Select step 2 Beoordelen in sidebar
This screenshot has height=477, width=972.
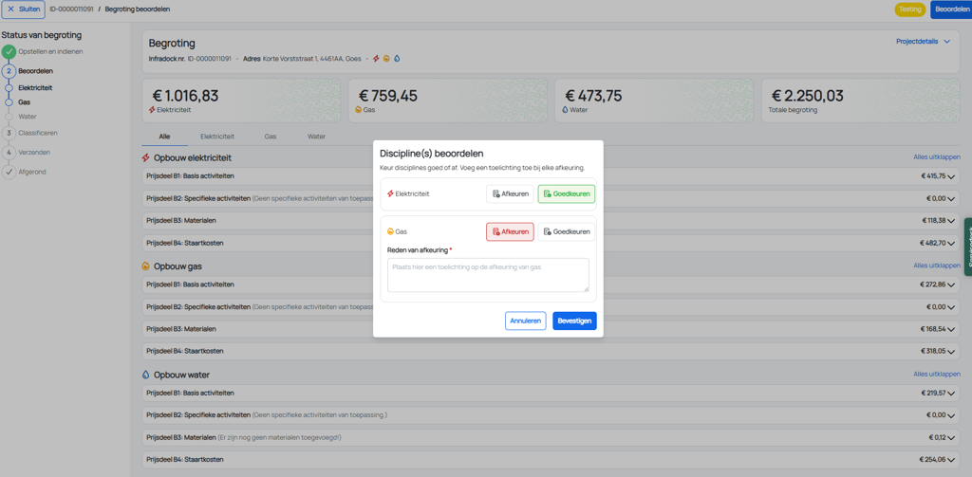(x=35, y=71)
